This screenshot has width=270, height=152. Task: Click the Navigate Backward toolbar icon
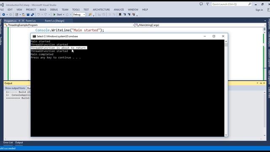[x=4, y=15]
